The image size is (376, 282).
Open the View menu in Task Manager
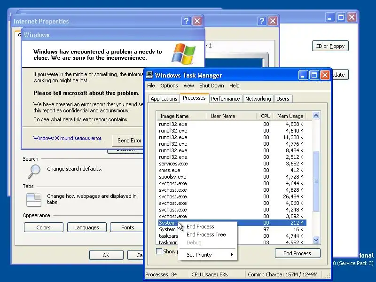click(x=188, y=86)
